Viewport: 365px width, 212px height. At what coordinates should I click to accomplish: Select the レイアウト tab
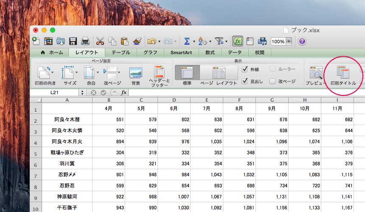(87, 53)
